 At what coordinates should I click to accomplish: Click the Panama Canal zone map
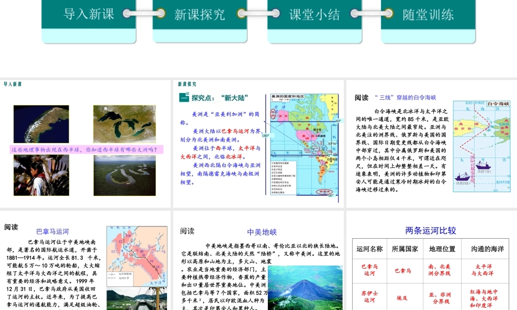pyautogui.click(x=137, y=256)
